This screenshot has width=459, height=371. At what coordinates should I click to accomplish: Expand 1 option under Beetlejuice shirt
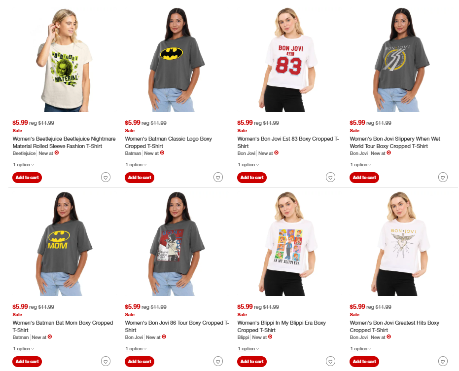tap(24, 165)
